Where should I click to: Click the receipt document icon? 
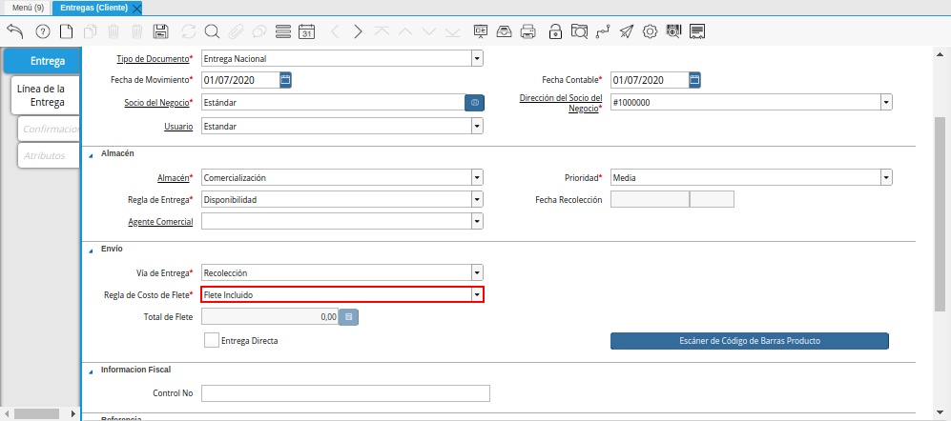697,31
